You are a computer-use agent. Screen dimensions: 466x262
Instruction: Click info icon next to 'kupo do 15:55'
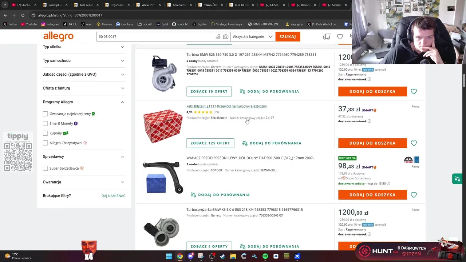coord(388,183)
